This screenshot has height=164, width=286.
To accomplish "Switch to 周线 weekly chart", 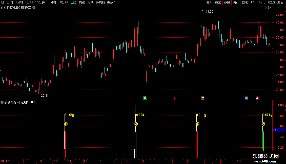I will 82,2.
